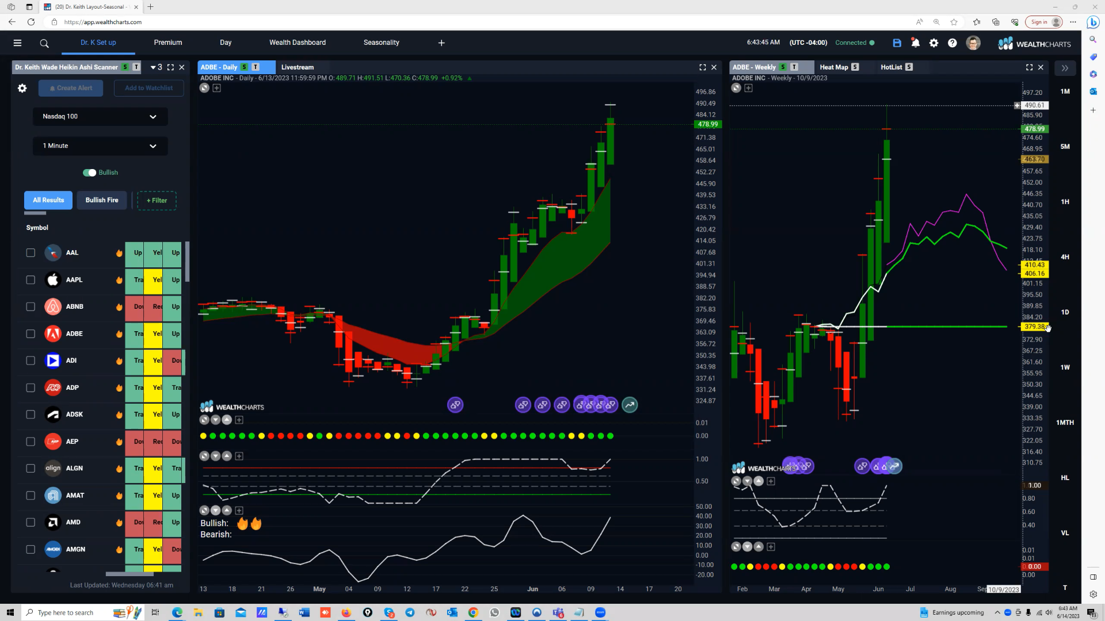Check the ABNB row checkbox
Viewport: 1105px width, 621px height.
click(31, 306)
